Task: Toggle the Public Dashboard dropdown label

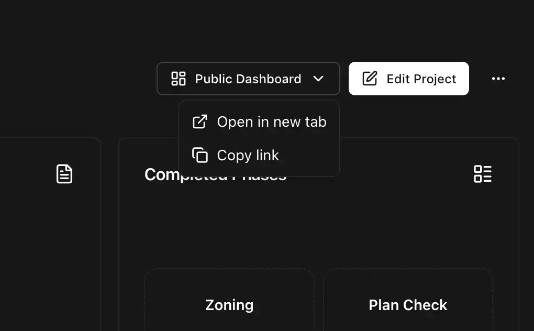Action: tap(248, 79)
